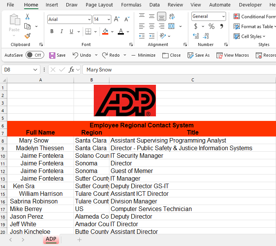The image size is (276, 246).
Task: Click the View Macros button
Action: click(233, 55)
